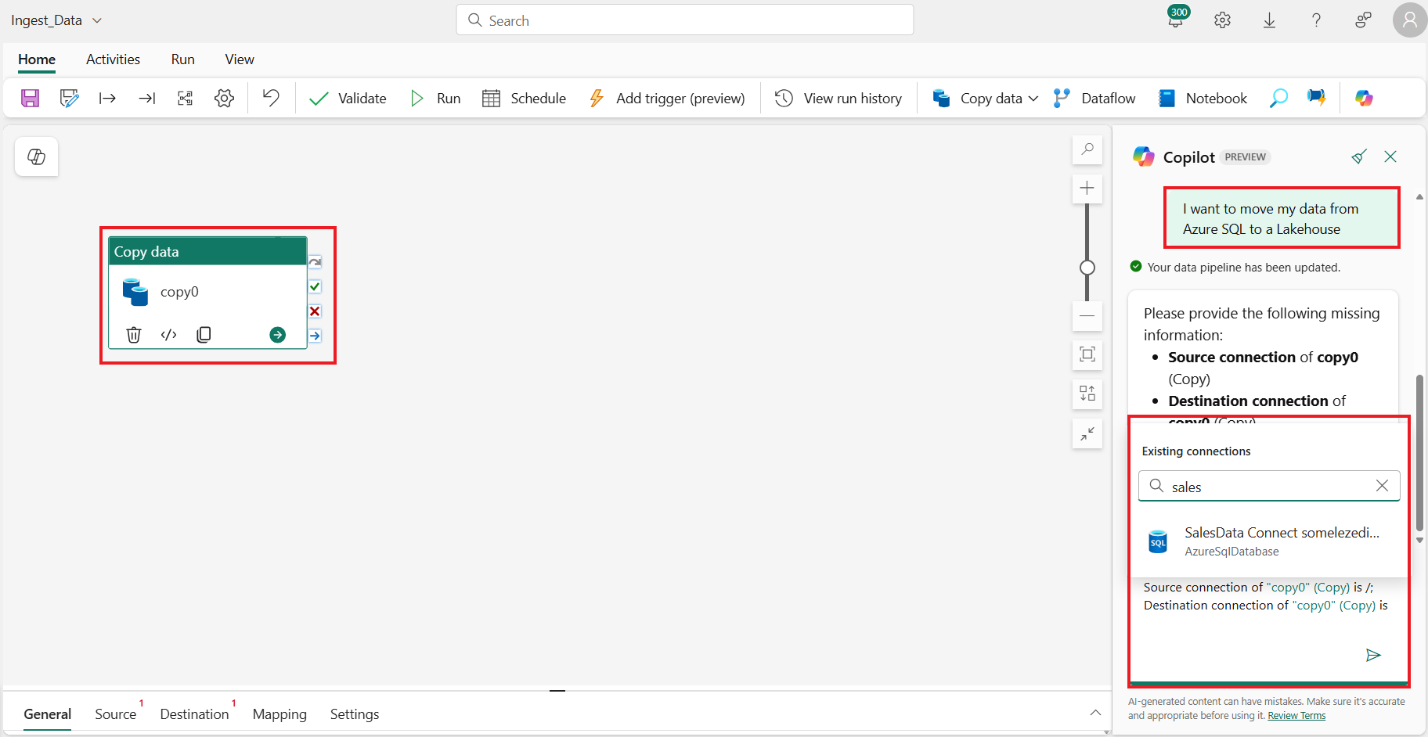Delete the copy0 activity with trash icon
The width and height of the screenshot is (1428, 737).
coord(134,335)
